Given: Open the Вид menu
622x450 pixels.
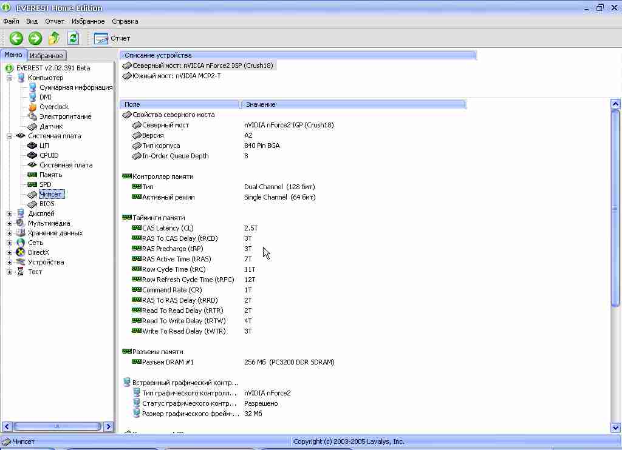Looking at the screenshot, I should pos(32,21).
